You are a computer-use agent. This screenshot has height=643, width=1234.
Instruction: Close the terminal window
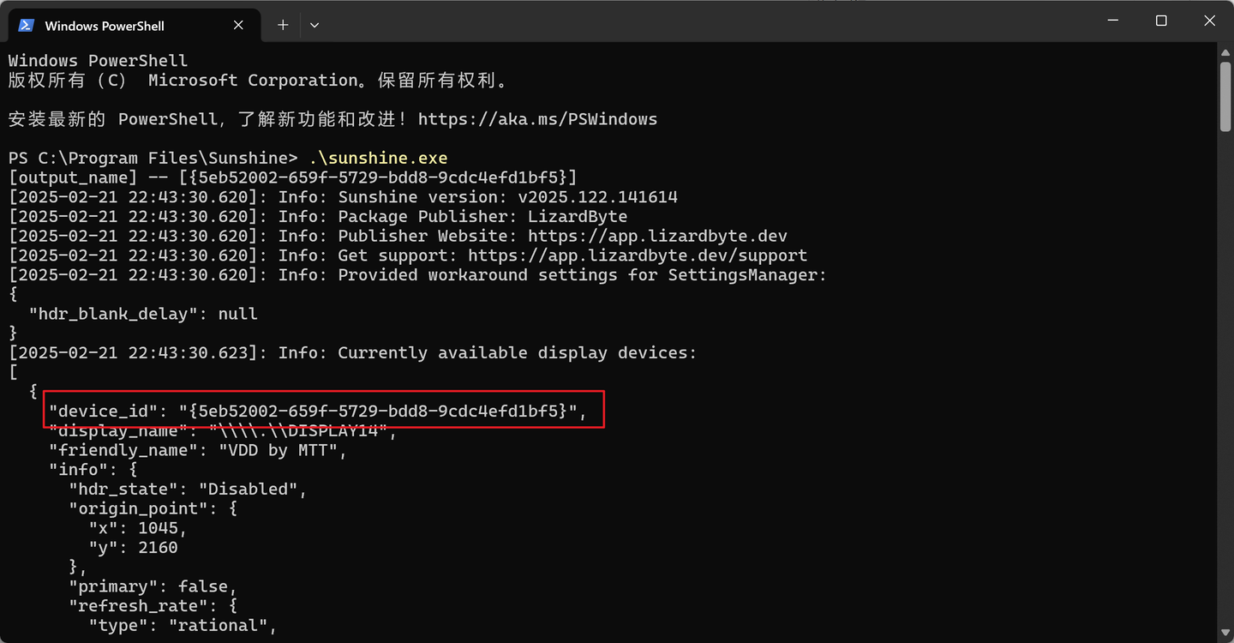[1209, 21]
